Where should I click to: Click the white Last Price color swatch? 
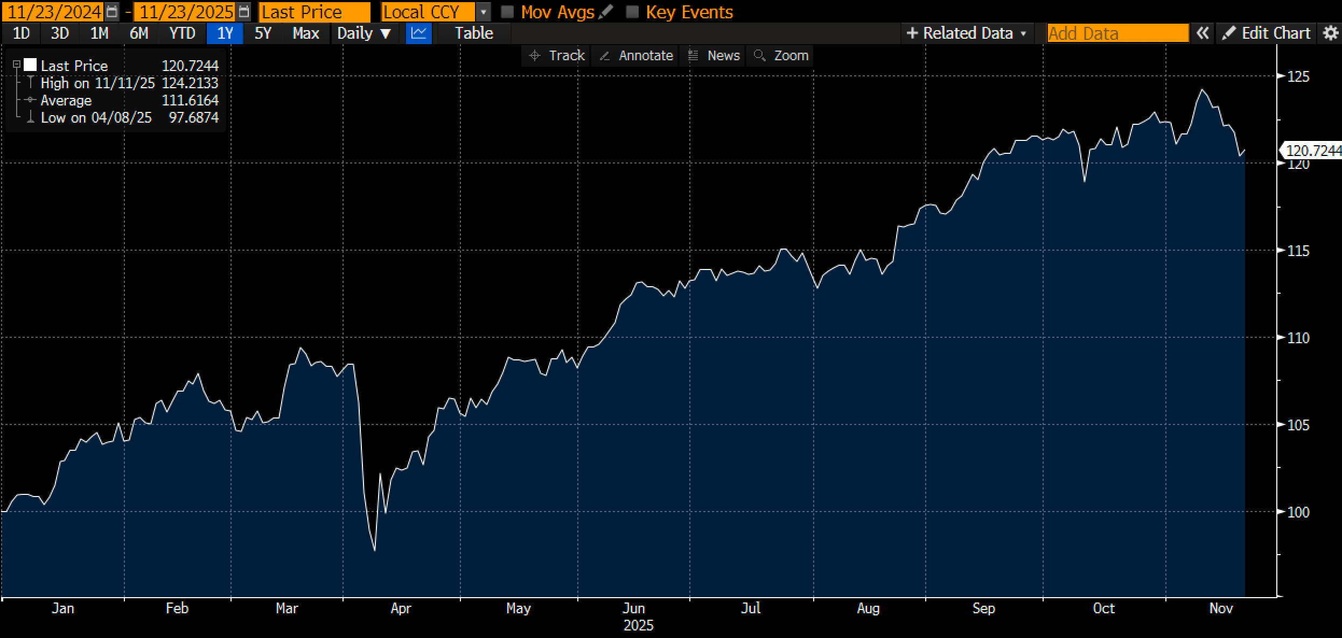click(31, 65)
